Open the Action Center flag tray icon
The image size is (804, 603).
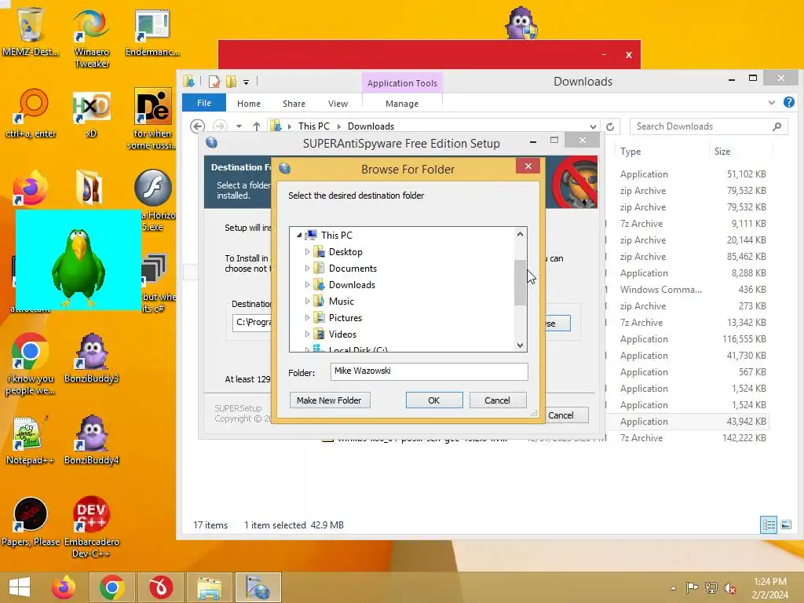pyautogui.click(x=692, y=587)
